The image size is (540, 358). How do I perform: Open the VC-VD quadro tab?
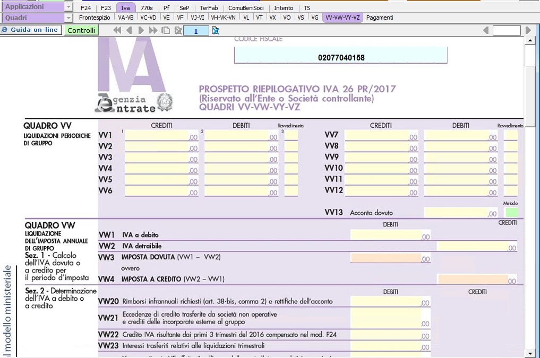(x=149, y=18)
